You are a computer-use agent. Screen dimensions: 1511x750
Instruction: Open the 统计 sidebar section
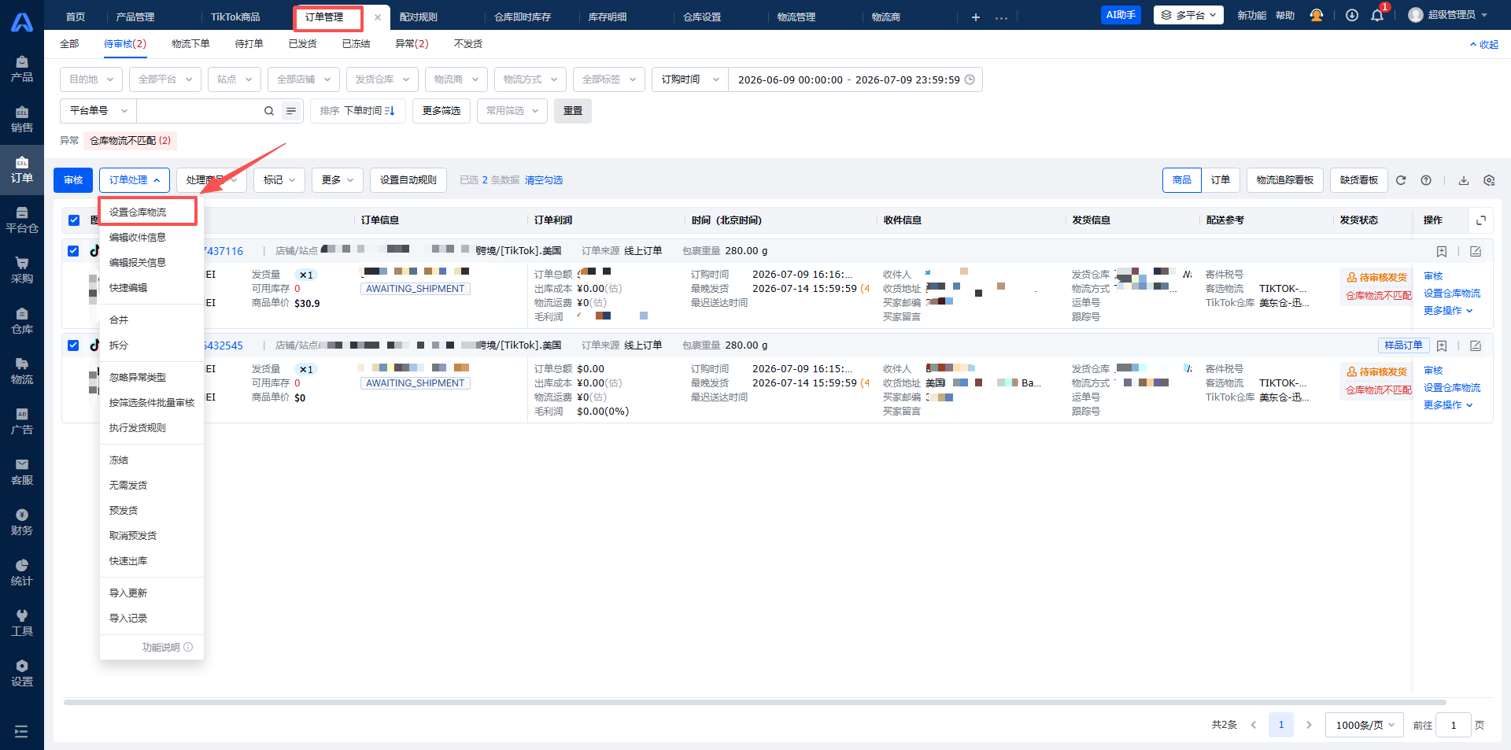pyautogui.click(x=22, y=573)
